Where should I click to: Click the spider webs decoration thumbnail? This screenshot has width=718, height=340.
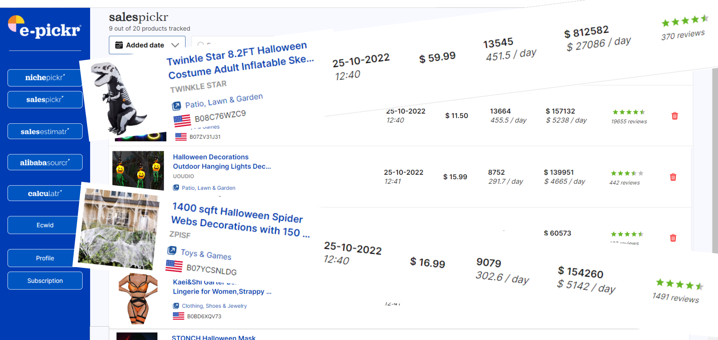pos(119,228)
